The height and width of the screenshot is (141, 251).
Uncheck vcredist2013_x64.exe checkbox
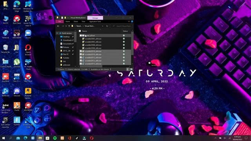point(81,63)
